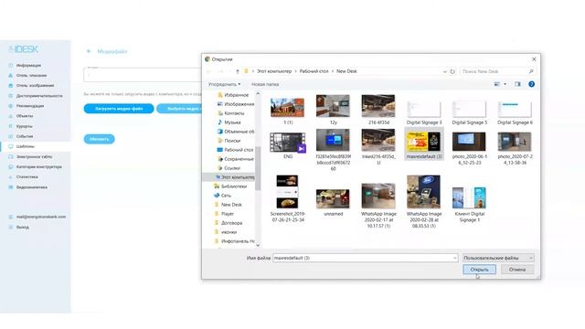Select the Договора folder in the navigation tree

(231, 223)
